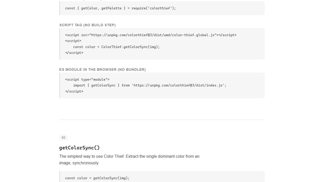The height and width of the screenshot is (182, 324).
Task: Click the "02" section number badge
Action: point(64,138)
